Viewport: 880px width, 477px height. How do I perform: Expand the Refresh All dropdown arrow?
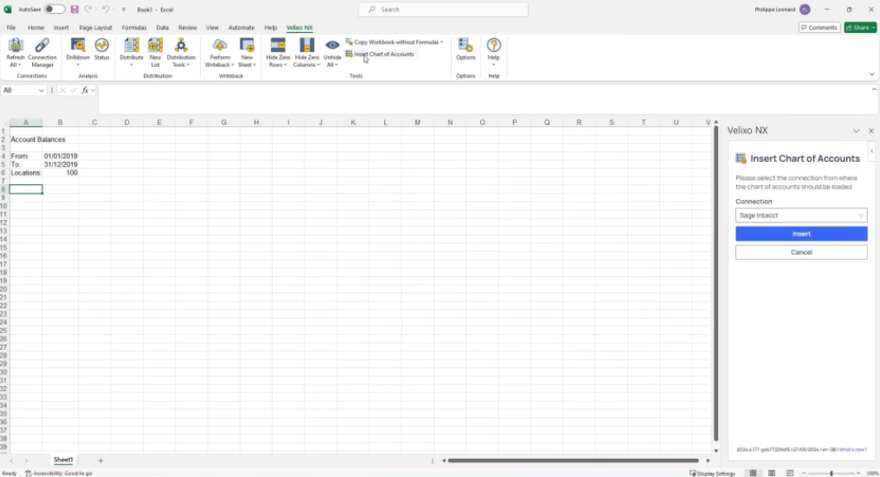click(x=19, y=65)
